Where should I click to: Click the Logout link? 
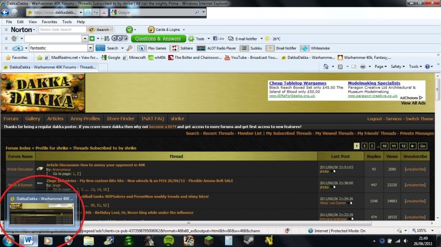(x=374, y=119)
